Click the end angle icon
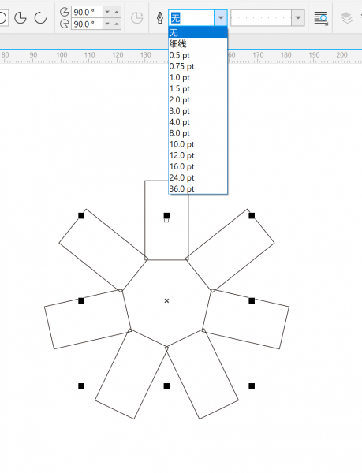 (x=64, y=24)
